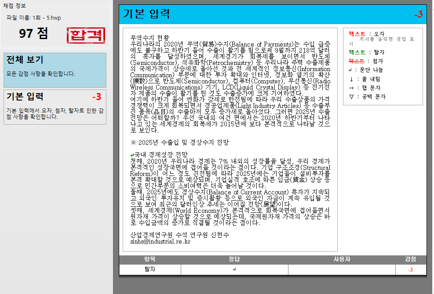Viewport: 434px width, 294px height.
Task: Click the 사용자 column header
Action: coord(342,259)
